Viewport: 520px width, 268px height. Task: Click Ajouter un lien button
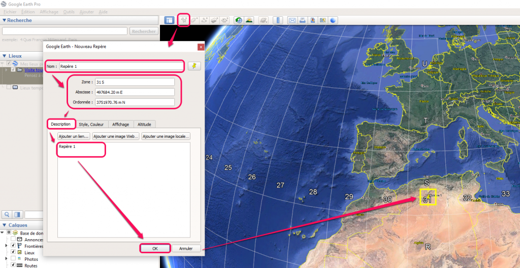coord(74,136)
